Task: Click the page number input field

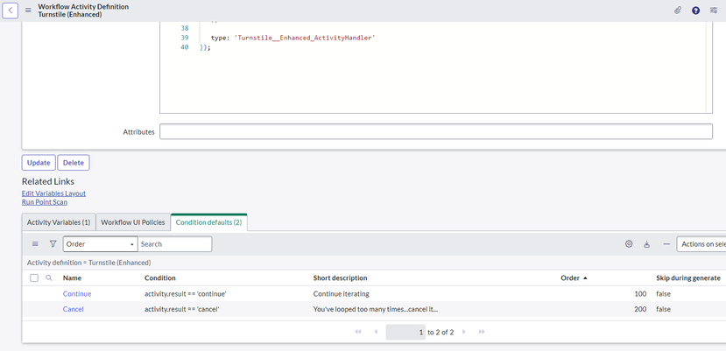Action: tap(405, 332)
